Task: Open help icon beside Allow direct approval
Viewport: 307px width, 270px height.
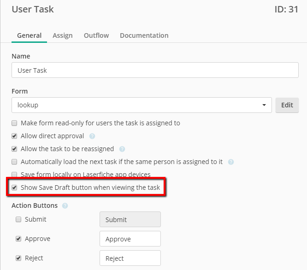Action: (92, 136)
